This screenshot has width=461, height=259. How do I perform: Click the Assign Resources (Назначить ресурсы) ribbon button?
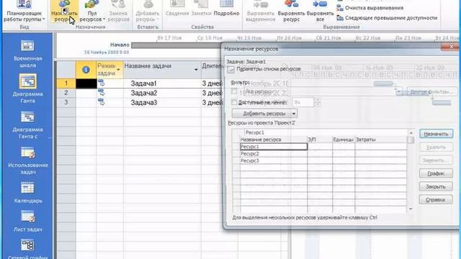pyautogui.click(x=64, y=12)
